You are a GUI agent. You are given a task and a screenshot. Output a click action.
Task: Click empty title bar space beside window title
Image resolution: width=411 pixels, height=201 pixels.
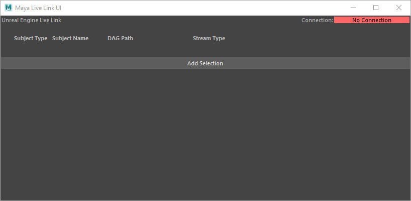coord(201,8)
